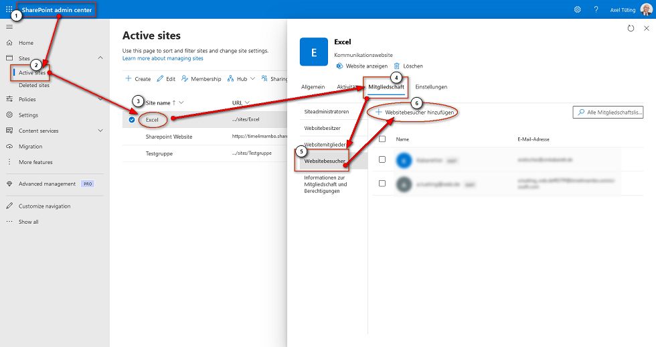
Task: Collapse navigation with hamburger icon
Action: tap(9, 27)
